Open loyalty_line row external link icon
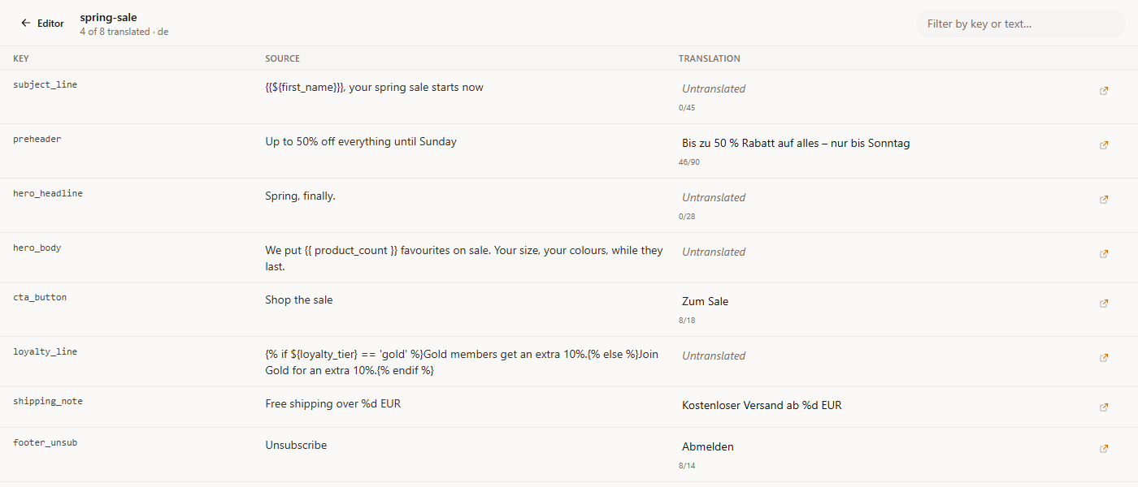This screenshot has width=1138, height=487. pyautogui.click(x=1103, y=358)
